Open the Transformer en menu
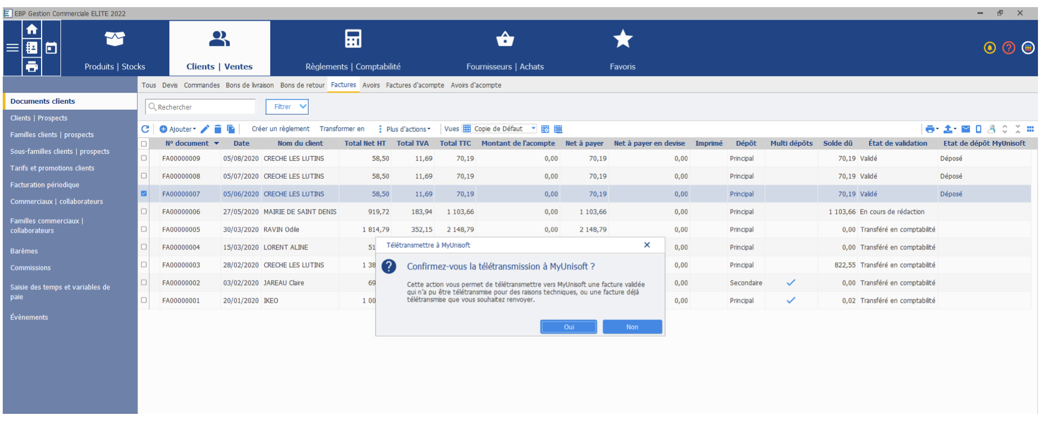 342,129
